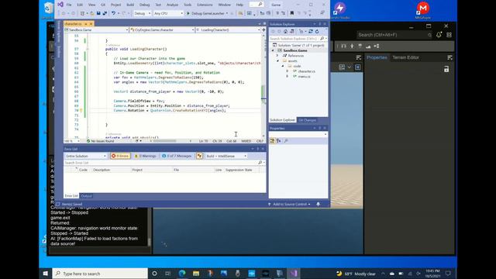Viewport: 496px width, 279px height.
Task: Click Sync icon in Solution Explorer toolbar
Action: click(310, 31)
